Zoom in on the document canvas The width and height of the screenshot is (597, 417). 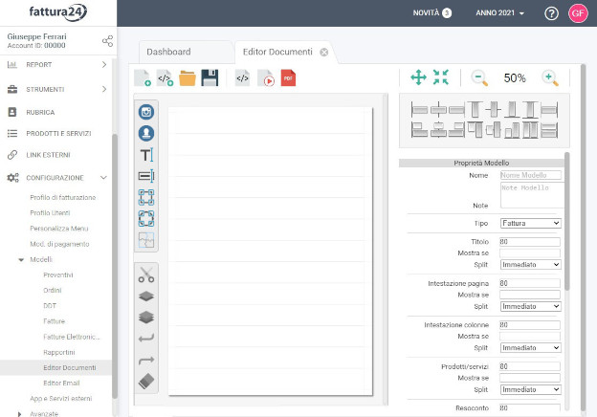(550, 78)
